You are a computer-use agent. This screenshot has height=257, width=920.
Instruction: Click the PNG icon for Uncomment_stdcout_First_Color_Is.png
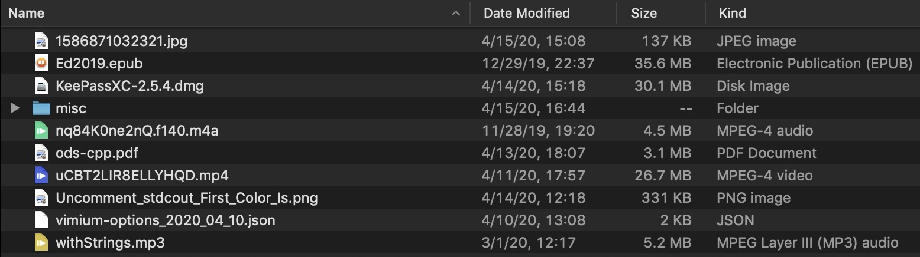[41, 198]
